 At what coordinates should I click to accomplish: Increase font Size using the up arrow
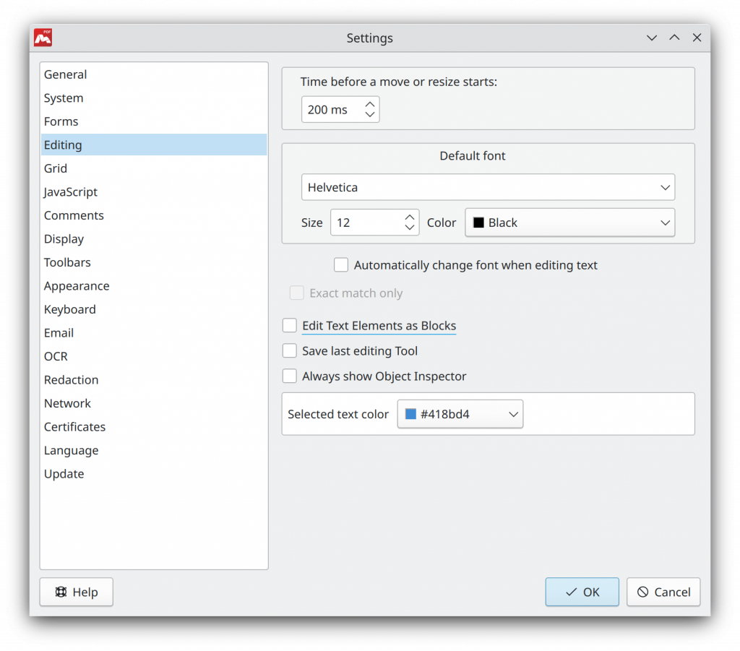410,217
